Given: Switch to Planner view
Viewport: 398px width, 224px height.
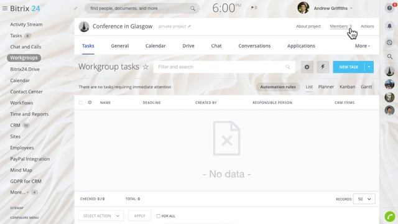Looking at the screenshot, I should (326, 87).
